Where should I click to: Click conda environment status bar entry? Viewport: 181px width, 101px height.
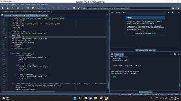pos(142,94)
